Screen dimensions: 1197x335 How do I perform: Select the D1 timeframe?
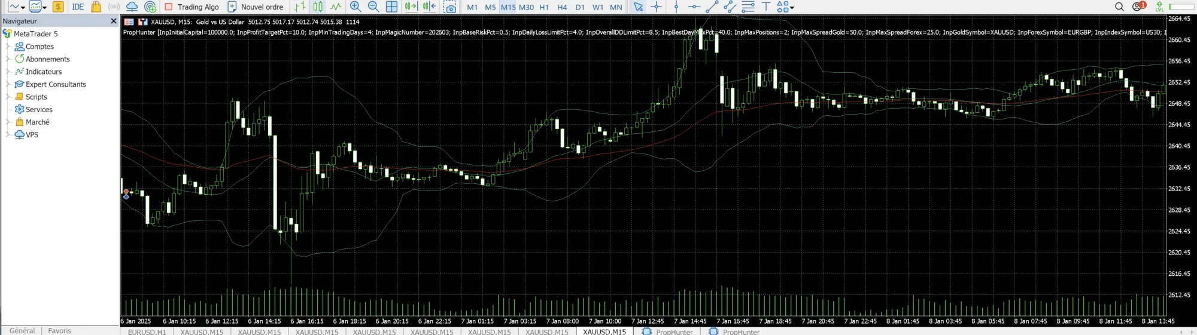(580, 7)
